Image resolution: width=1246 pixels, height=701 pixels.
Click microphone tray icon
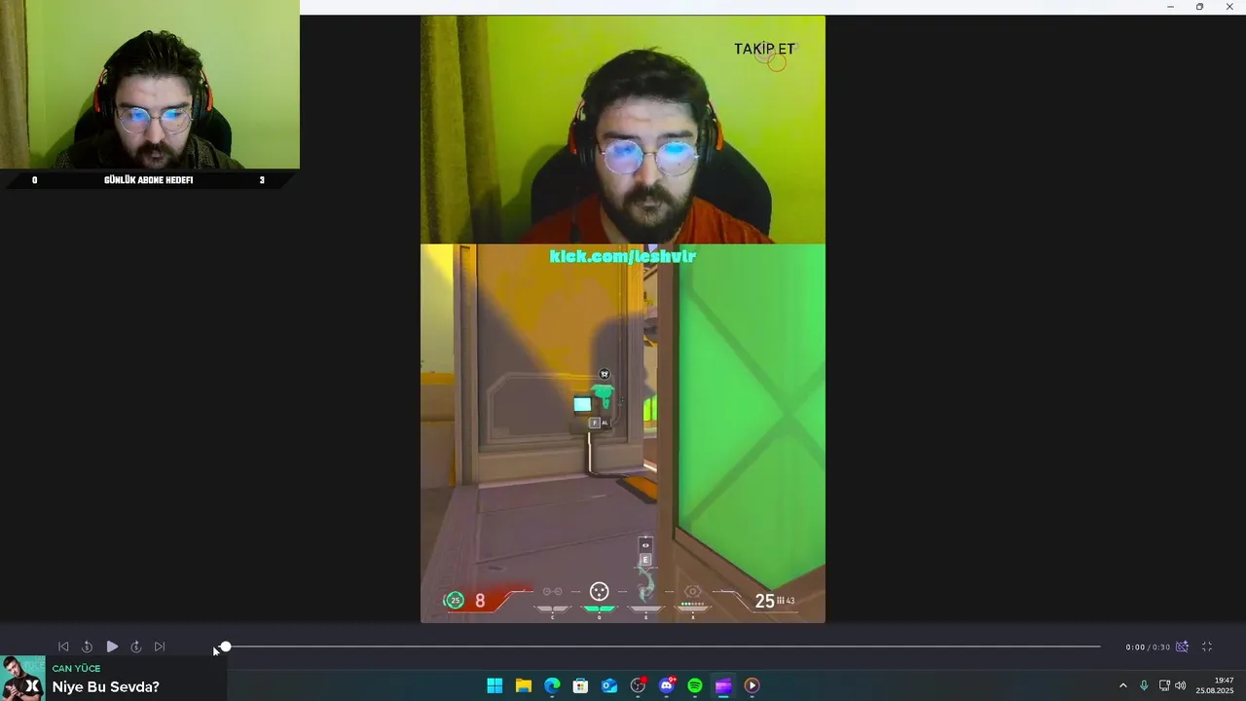click(1144, 685)
